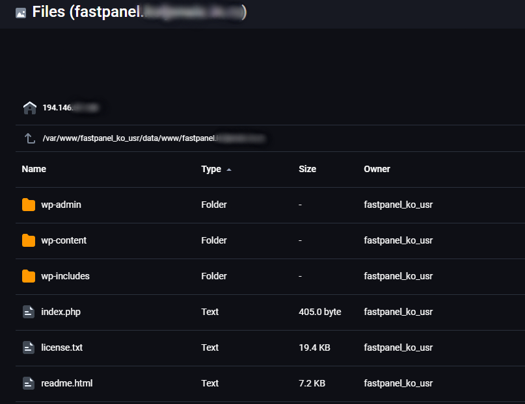
Task: Open the wp-admin folder name
Action: click(61, 205)
